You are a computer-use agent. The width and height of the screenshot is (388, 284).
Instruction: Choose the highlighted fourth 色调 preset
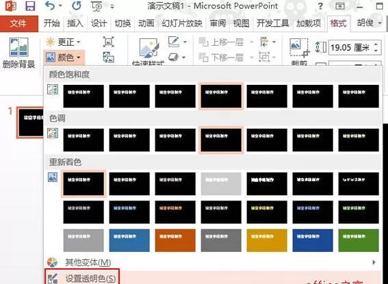pos(221,140)
